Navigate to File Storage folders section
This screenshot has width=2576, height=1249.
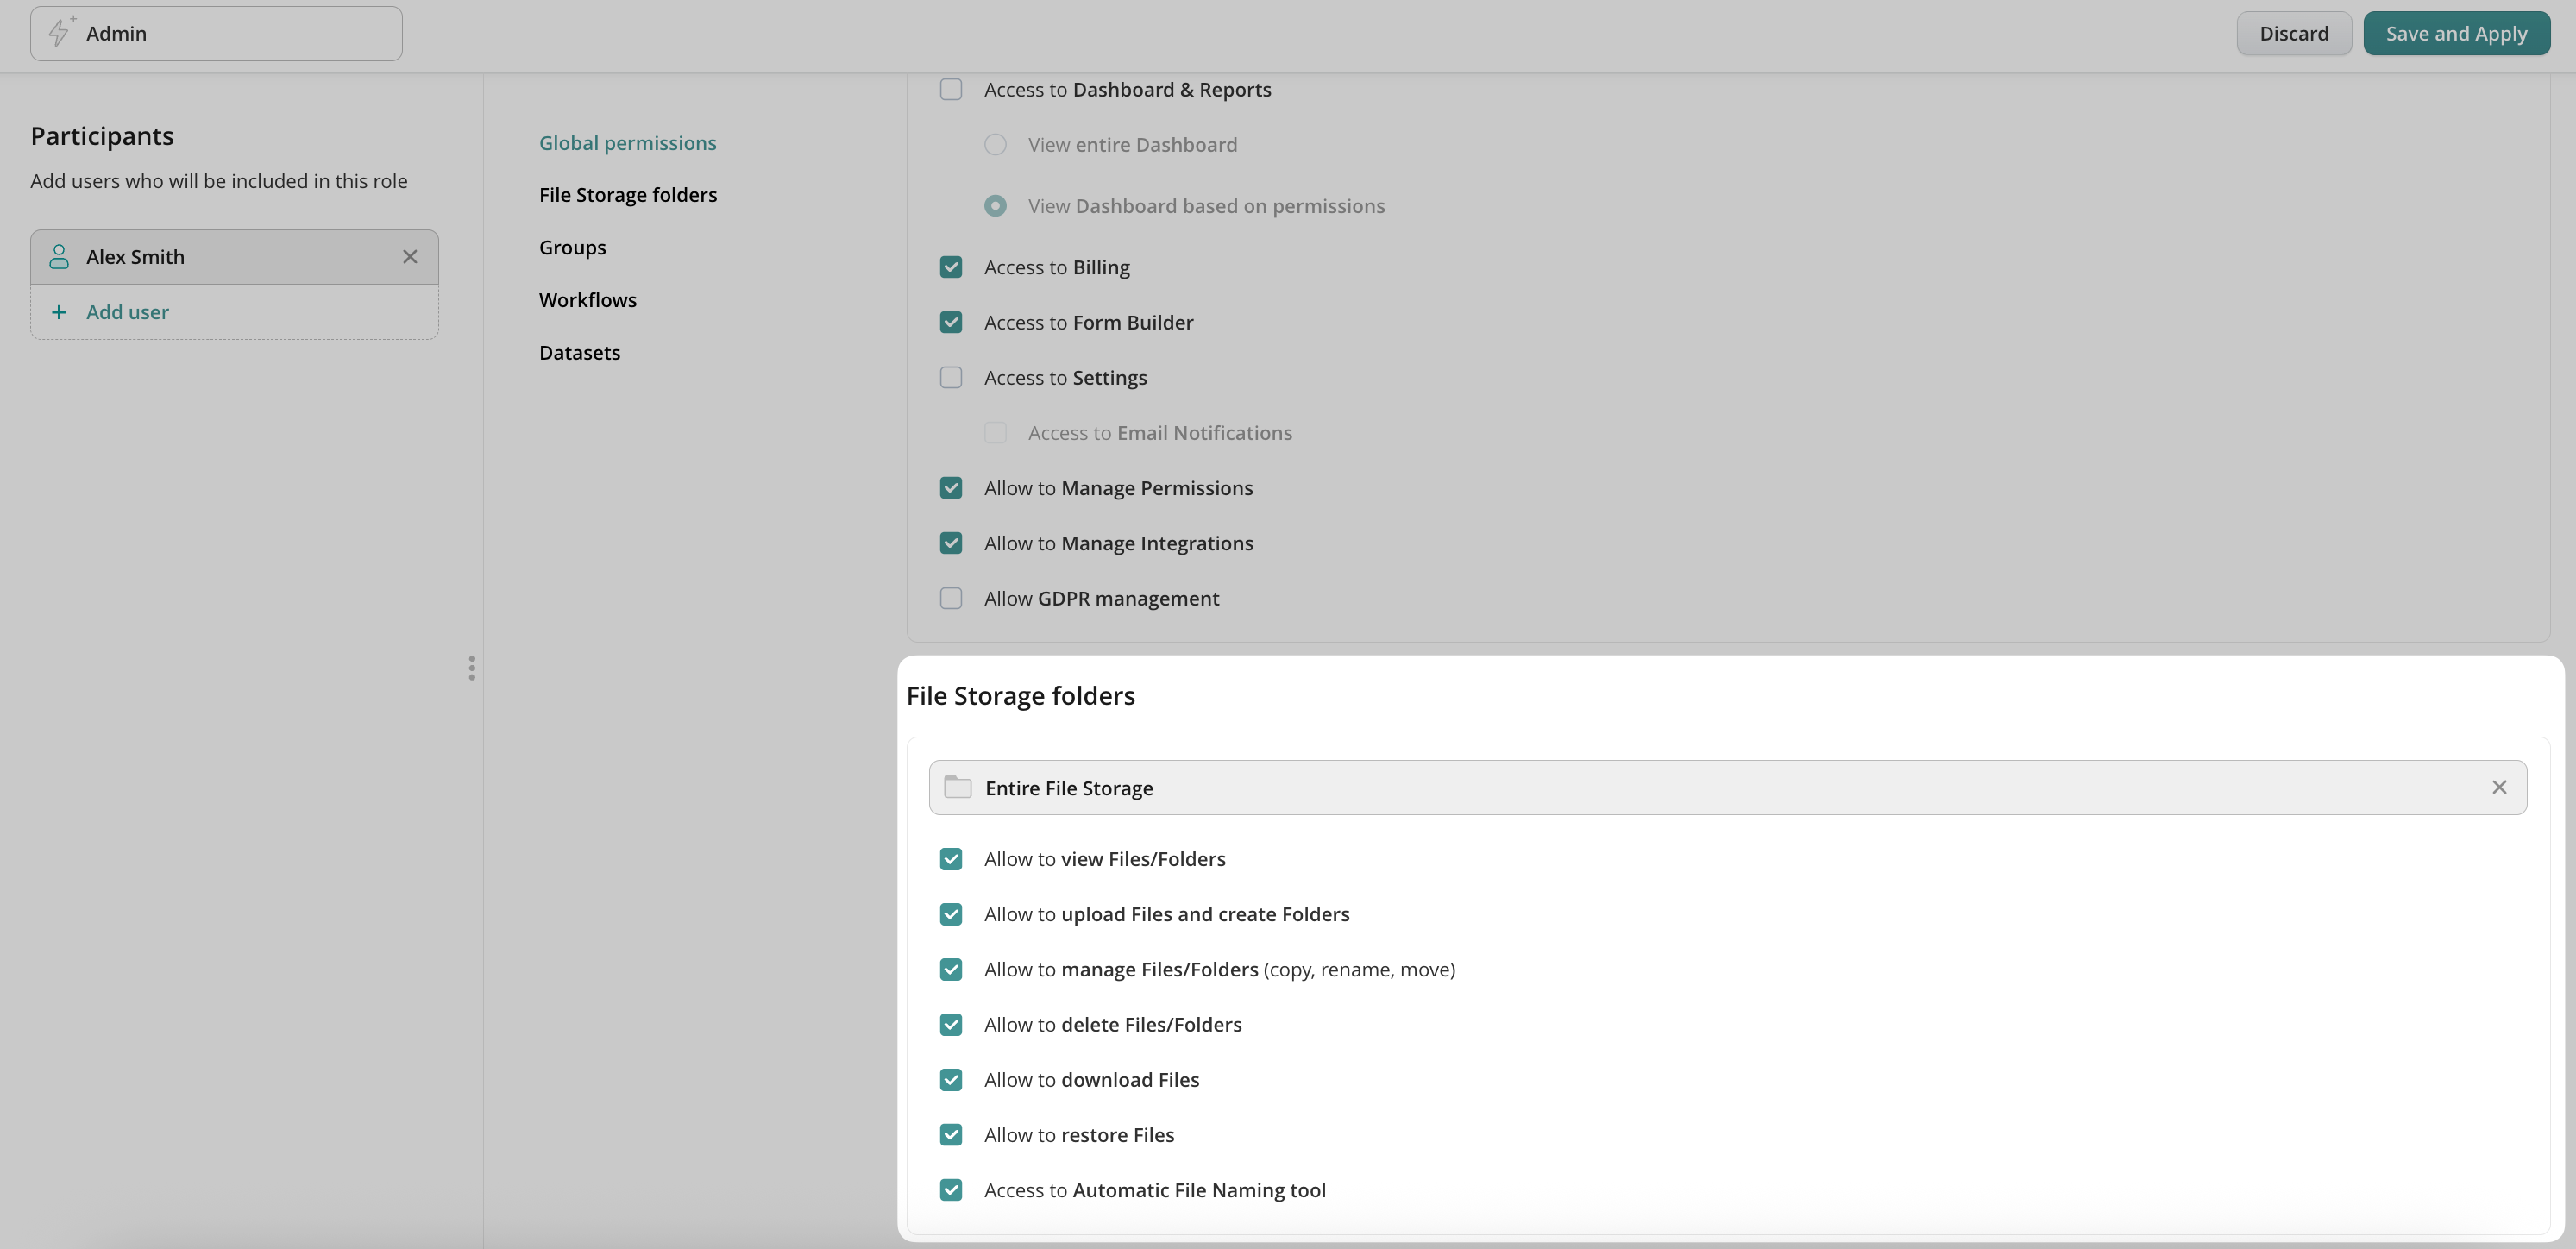(627, 195)
